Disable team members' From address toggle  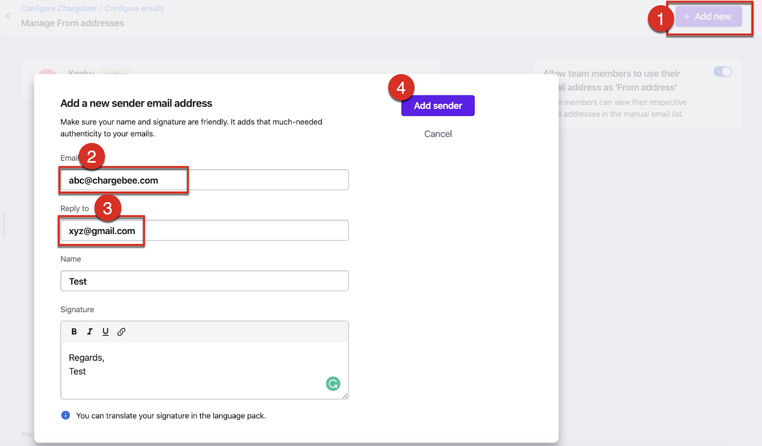[722, 72]
